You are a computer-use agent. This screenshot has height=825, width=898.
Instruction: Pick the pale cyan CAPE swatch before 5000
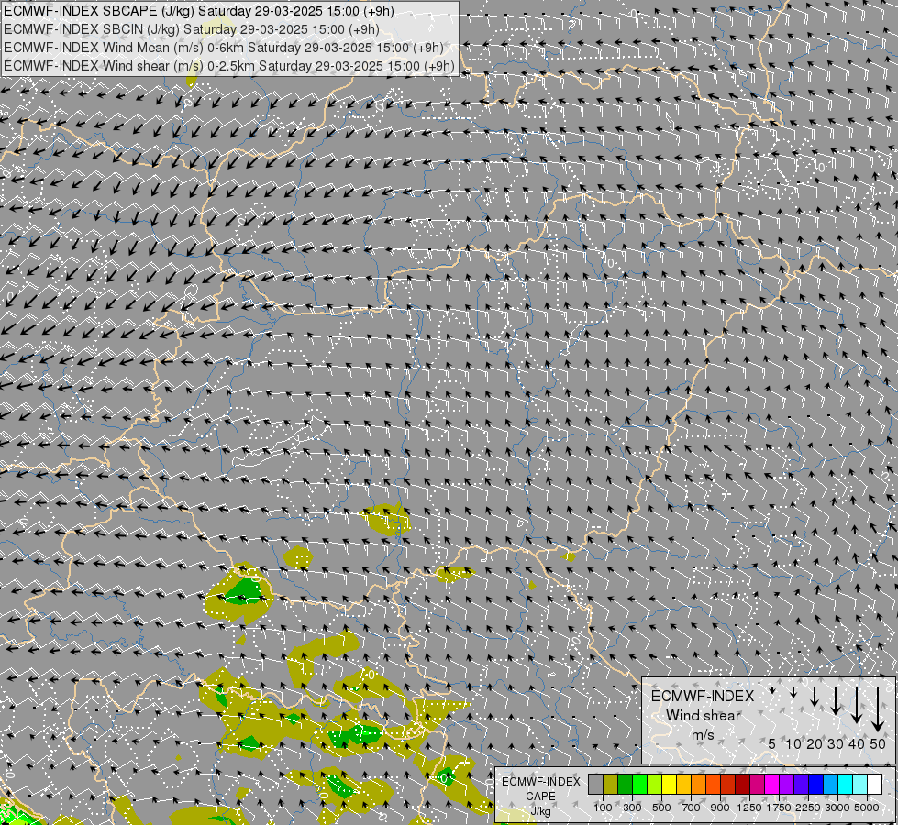pyautogui.click(x=860, y=785)
